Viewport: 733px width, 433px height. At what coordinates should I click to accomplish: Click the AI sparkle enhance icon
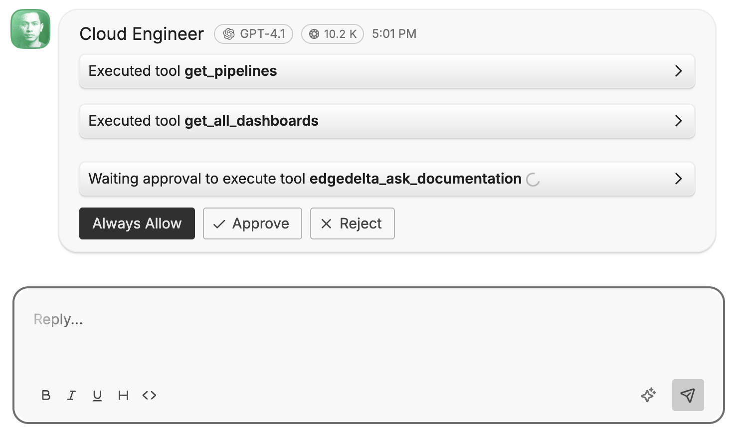(x=648, y=395)
